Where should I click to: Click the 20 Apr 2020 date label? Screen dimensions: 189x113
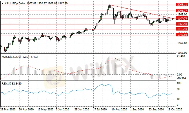[x=26, y=110]
